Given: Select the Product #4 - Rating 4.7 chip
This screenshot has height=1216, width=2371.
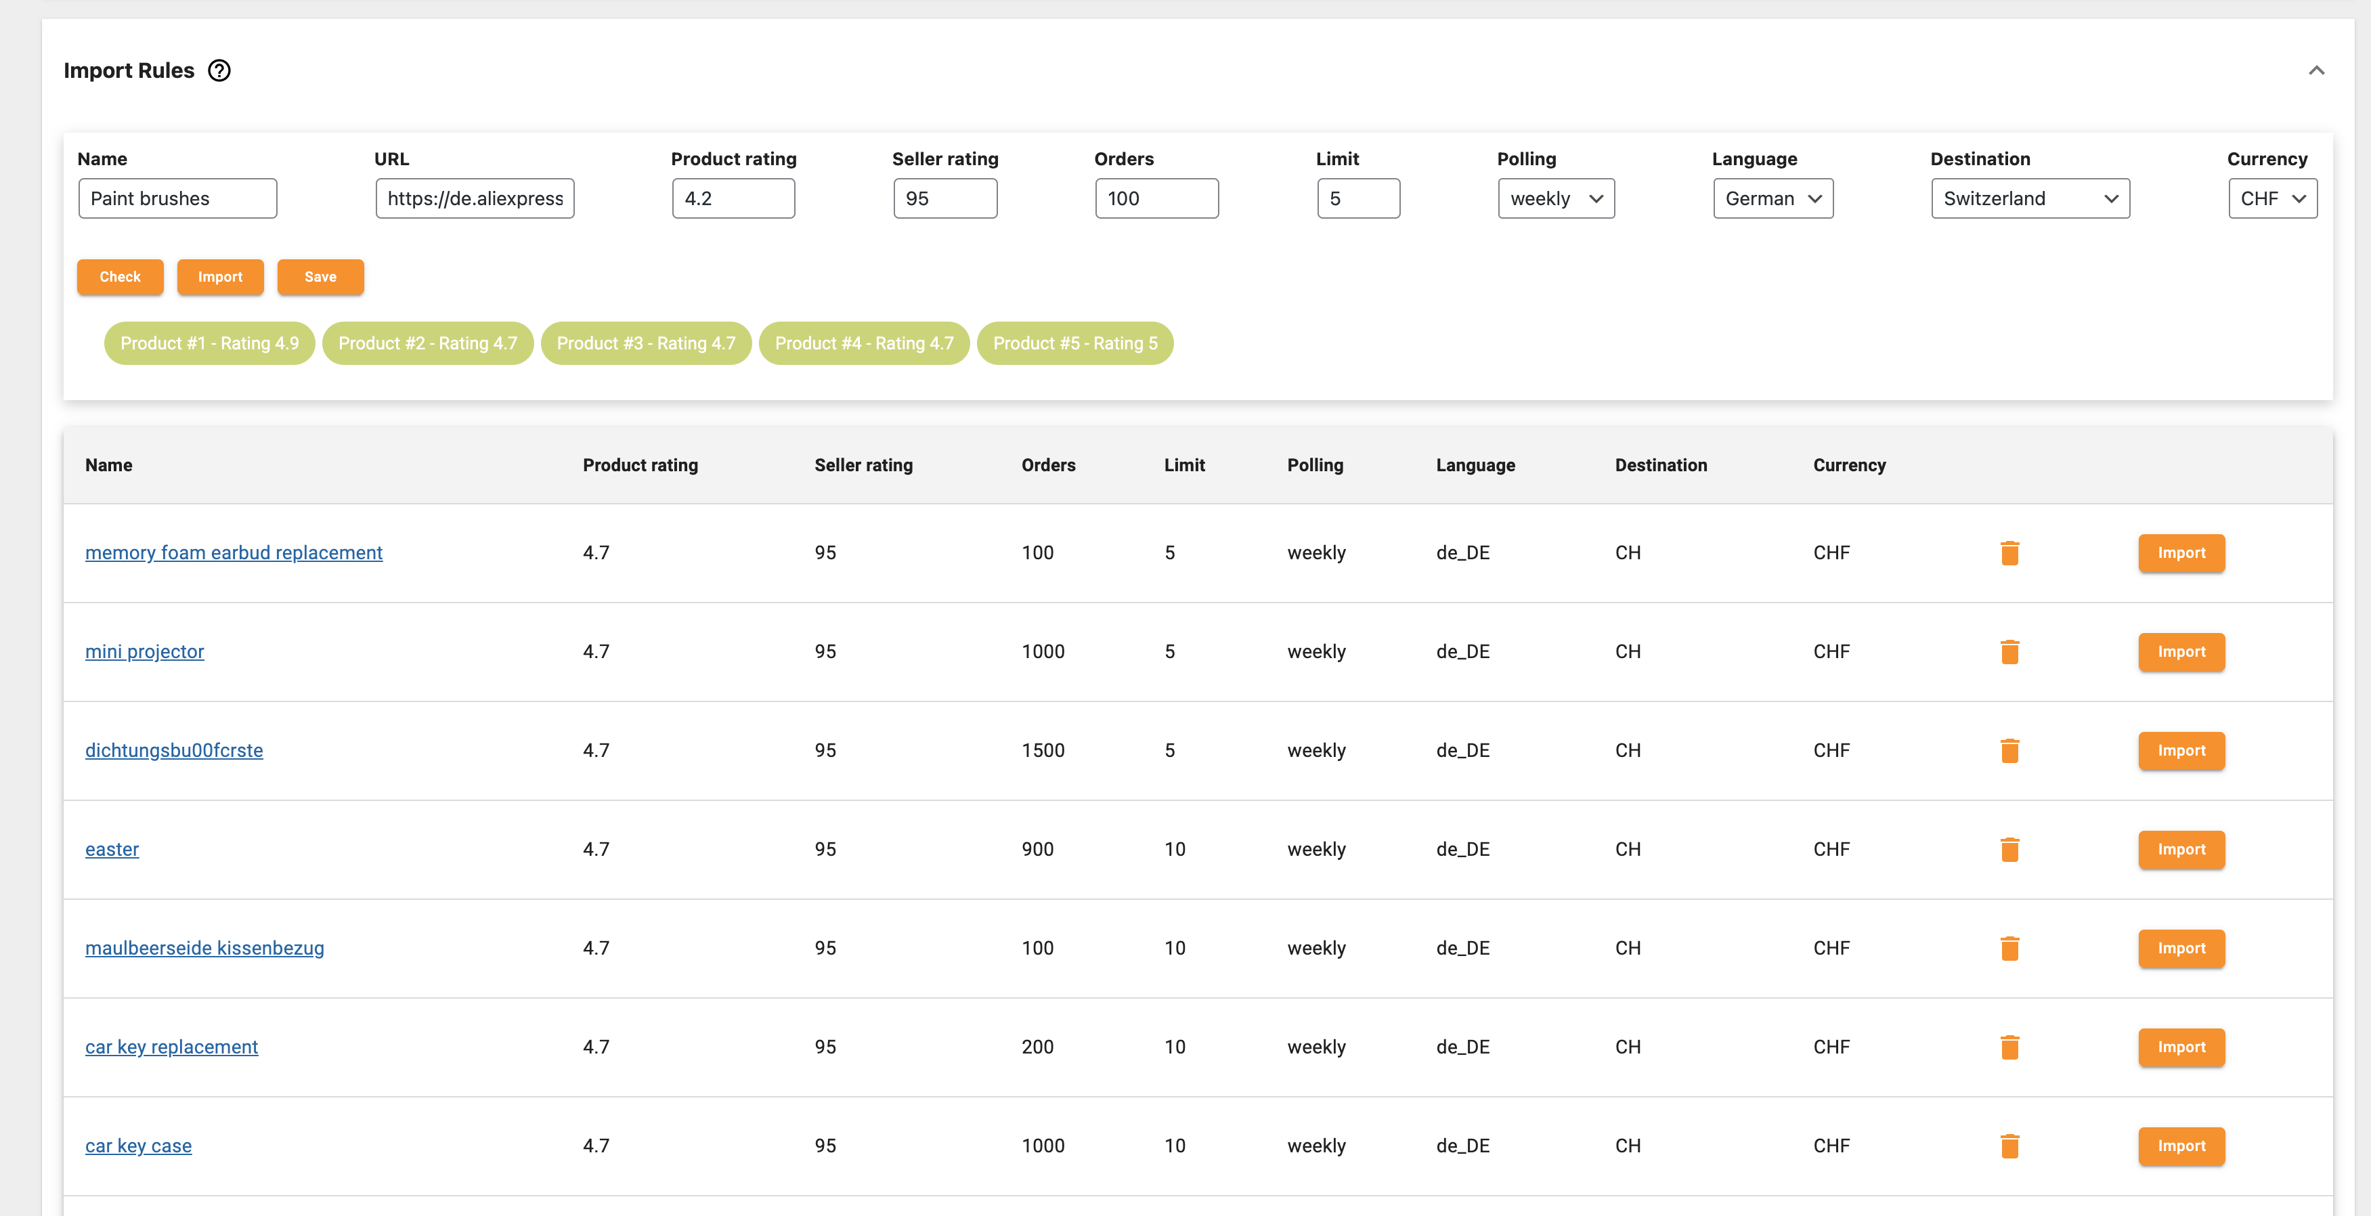Looking at the screenshot, I should 865,343.
